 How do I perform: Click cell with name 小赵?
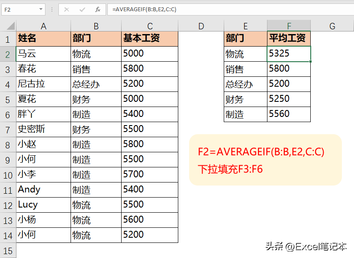pyautogui.click(x=43, y=144)
